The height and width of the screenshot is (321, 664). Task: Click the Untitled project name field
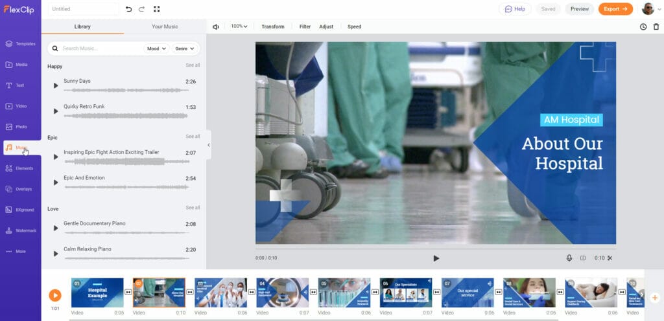pyautogui.click(x=84, y=9)
